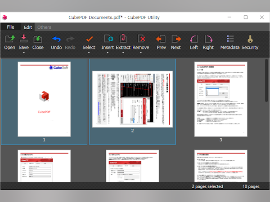This screenshot has width=270, height=202.
Task: Minimize the CubePDF Utility window
Action: coord(229,17)
